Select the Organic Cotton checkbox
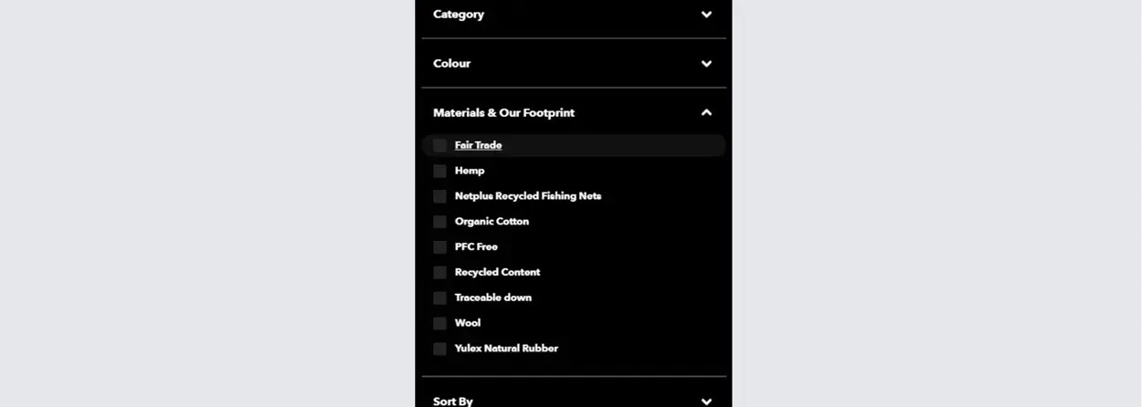Screen dimensions: 1142x407 click(x=439, y=222)
